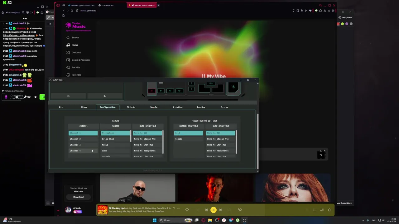Click the save profile icon in GoXLR Utility

point(68,96)
